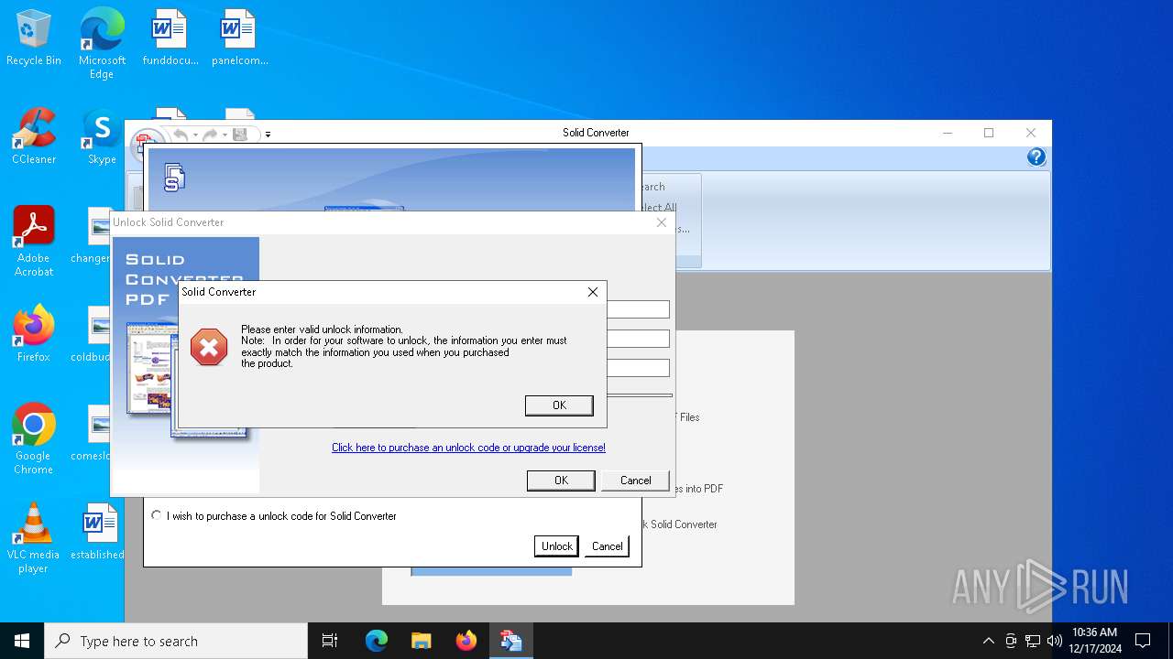Viewport: 1173px width, 659px height.
Task: Select the CCleaner desktop shortcut
Action: (34, 136)
